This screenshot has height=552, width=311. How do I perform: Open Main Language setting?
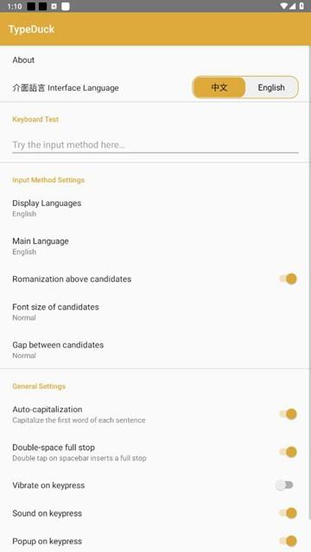(155, 246)
